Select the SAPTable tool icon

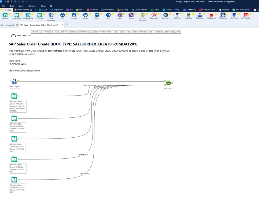pyautogui.click(x=234, y=15)
